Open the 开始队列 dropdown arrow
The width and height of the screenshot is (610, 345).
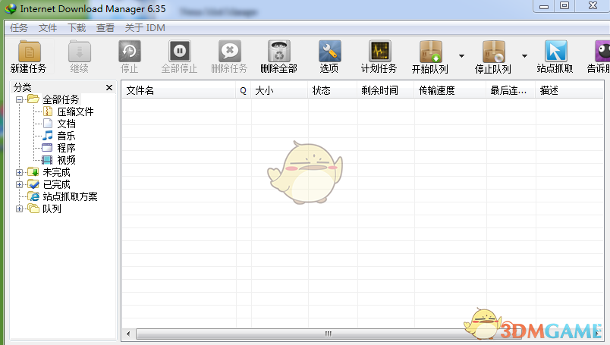click(462, 56)
